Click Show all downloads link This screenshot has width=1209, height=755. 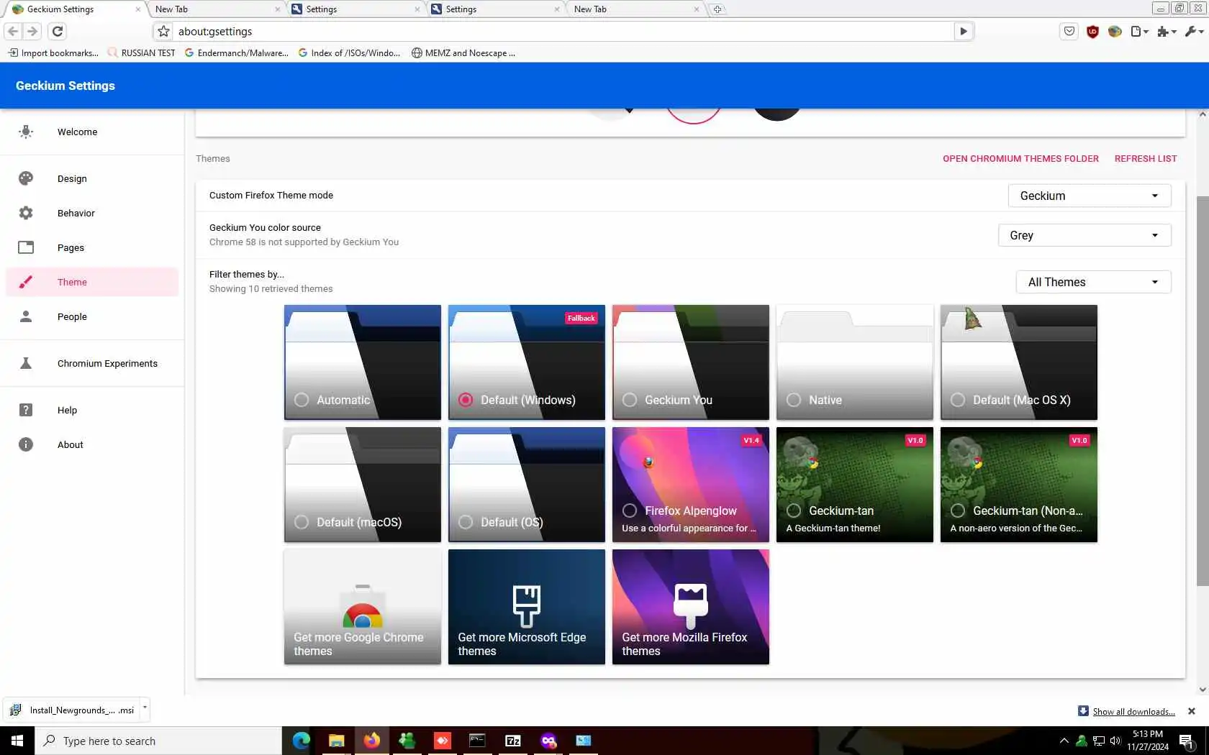coord(1133,712)
